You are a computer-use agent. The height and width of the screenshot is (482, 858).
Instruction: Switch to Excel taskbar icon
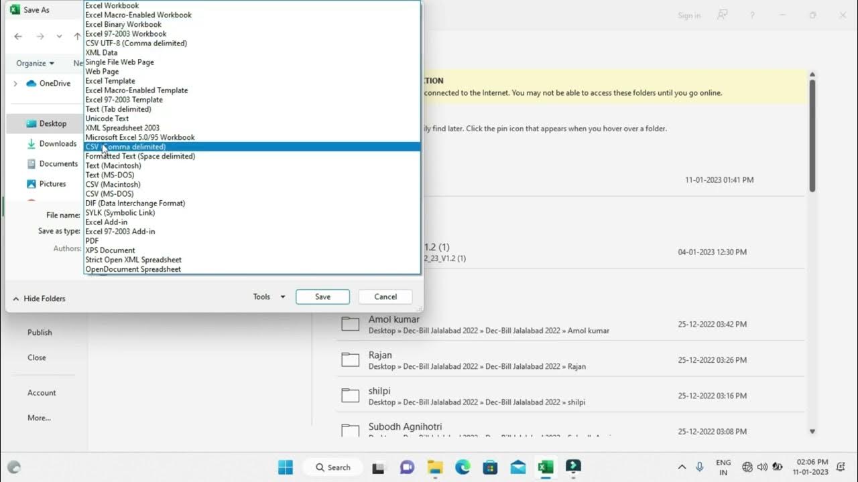(546, 467)
